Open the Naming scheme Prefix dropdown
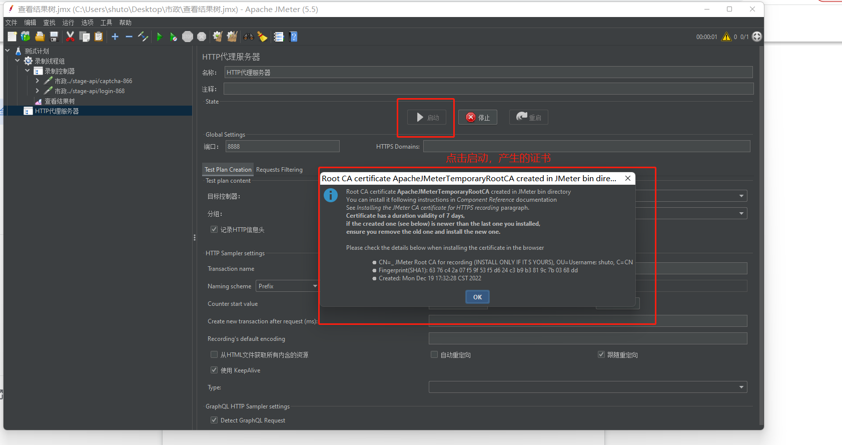This screenshot has width=842, height=445. pos(287,286)
